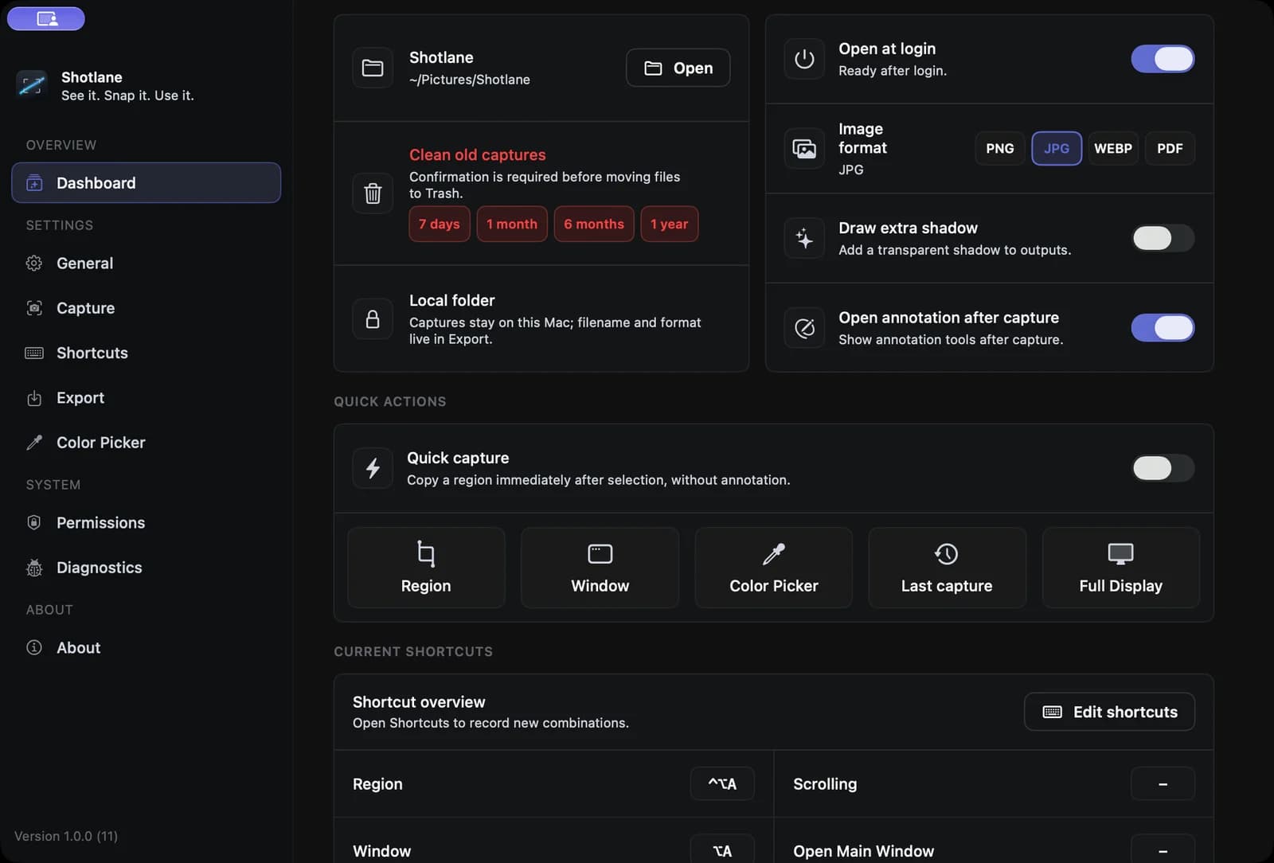This screenshot has width=1274, height=863.
Task: Enable the Quick capture toggle
Action: click(1163, 468)
